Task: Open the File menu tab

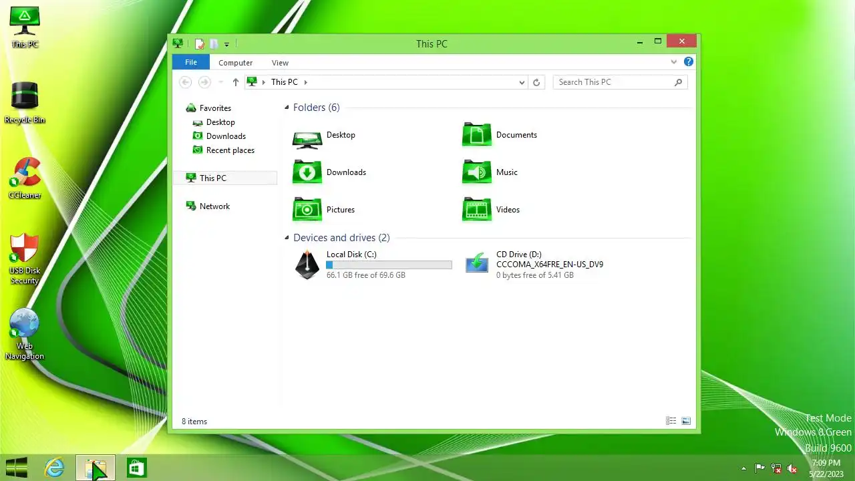Action: [191, 62]
